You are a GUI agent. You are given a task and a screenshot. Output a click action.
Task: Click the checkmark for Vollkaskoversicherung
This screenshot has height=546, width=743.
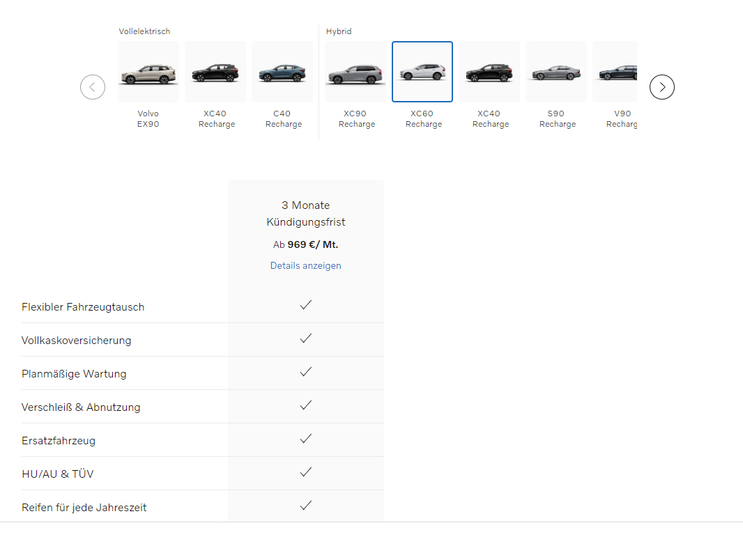pos(306,338)
